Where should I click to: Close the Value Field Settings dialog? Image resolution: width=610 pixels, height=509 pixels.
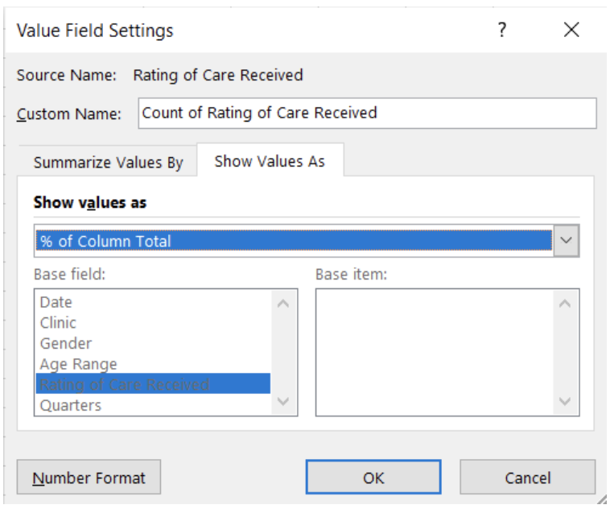click(571, 31)
